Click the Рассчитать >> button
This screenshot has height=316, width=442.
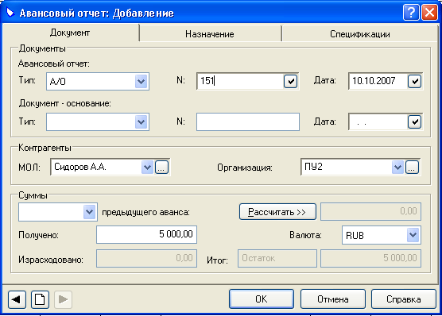(x=277, y=211)
